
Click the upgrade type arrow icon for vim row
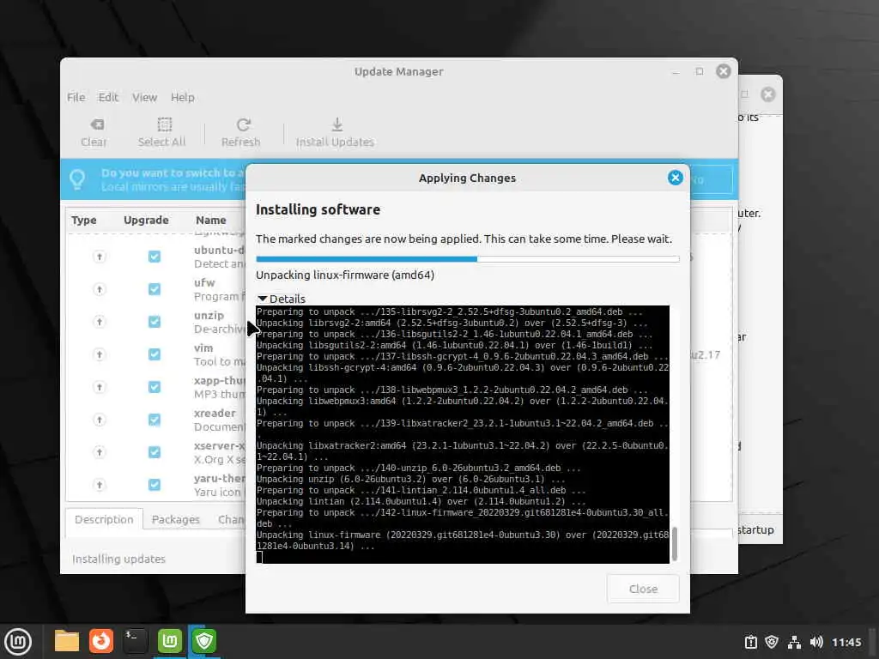pyautogui.click(x=100, y=354)
